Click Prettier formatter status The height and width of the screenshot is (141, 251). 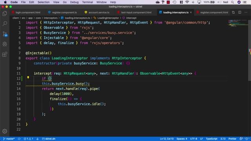[x=232, y=139]
